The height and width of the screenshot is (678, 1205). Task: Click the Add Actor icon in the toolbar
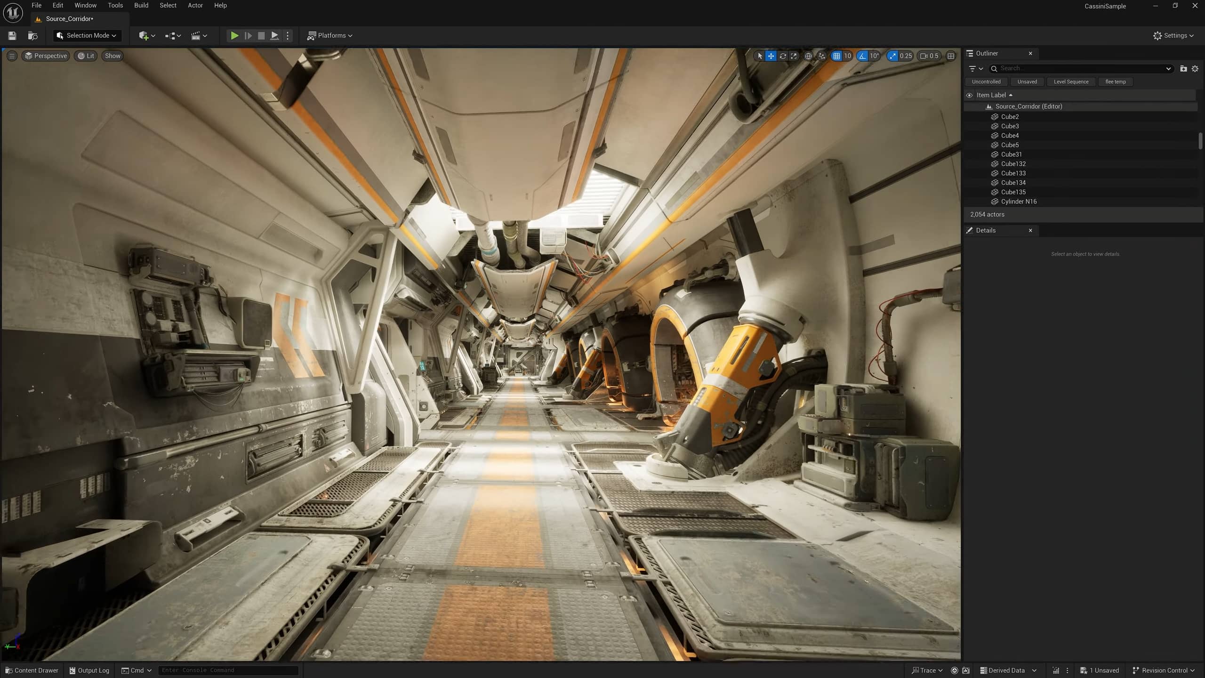click(145, 35)
